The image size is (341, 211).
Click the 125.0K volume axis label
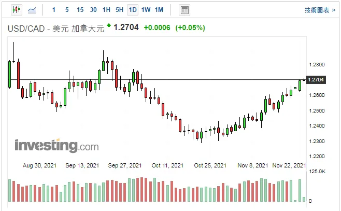pos(317,172)
